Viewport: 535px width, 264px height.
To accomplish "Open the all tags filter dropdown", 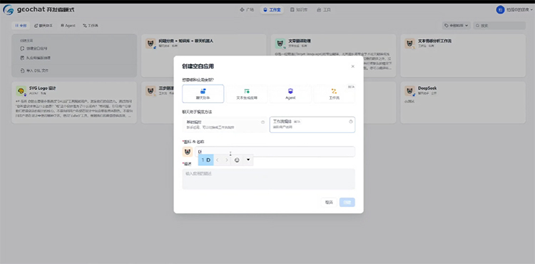I will [x=457, y=26].
